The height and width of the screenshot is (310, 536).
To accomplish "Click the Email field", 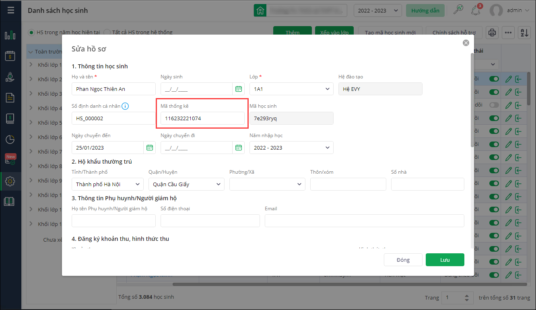I will 365,221.
